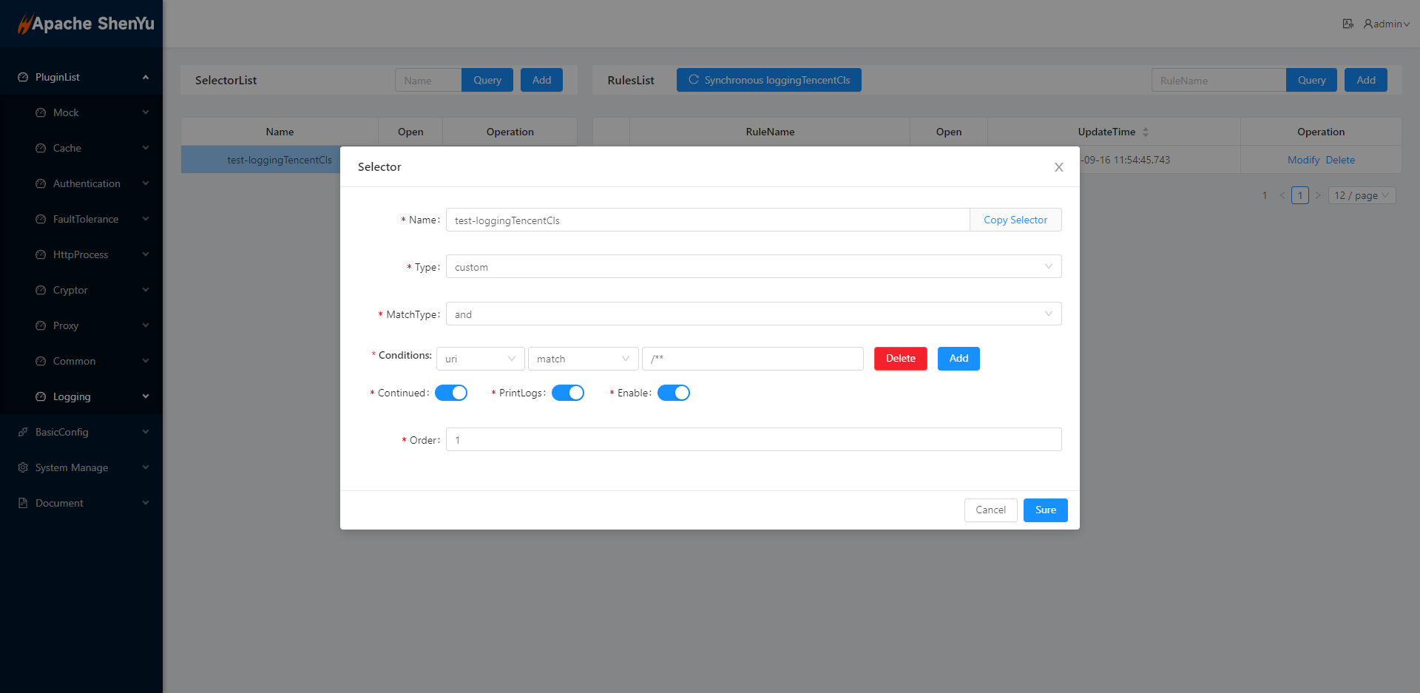Click the Copy Selector button

point(1015,220)
